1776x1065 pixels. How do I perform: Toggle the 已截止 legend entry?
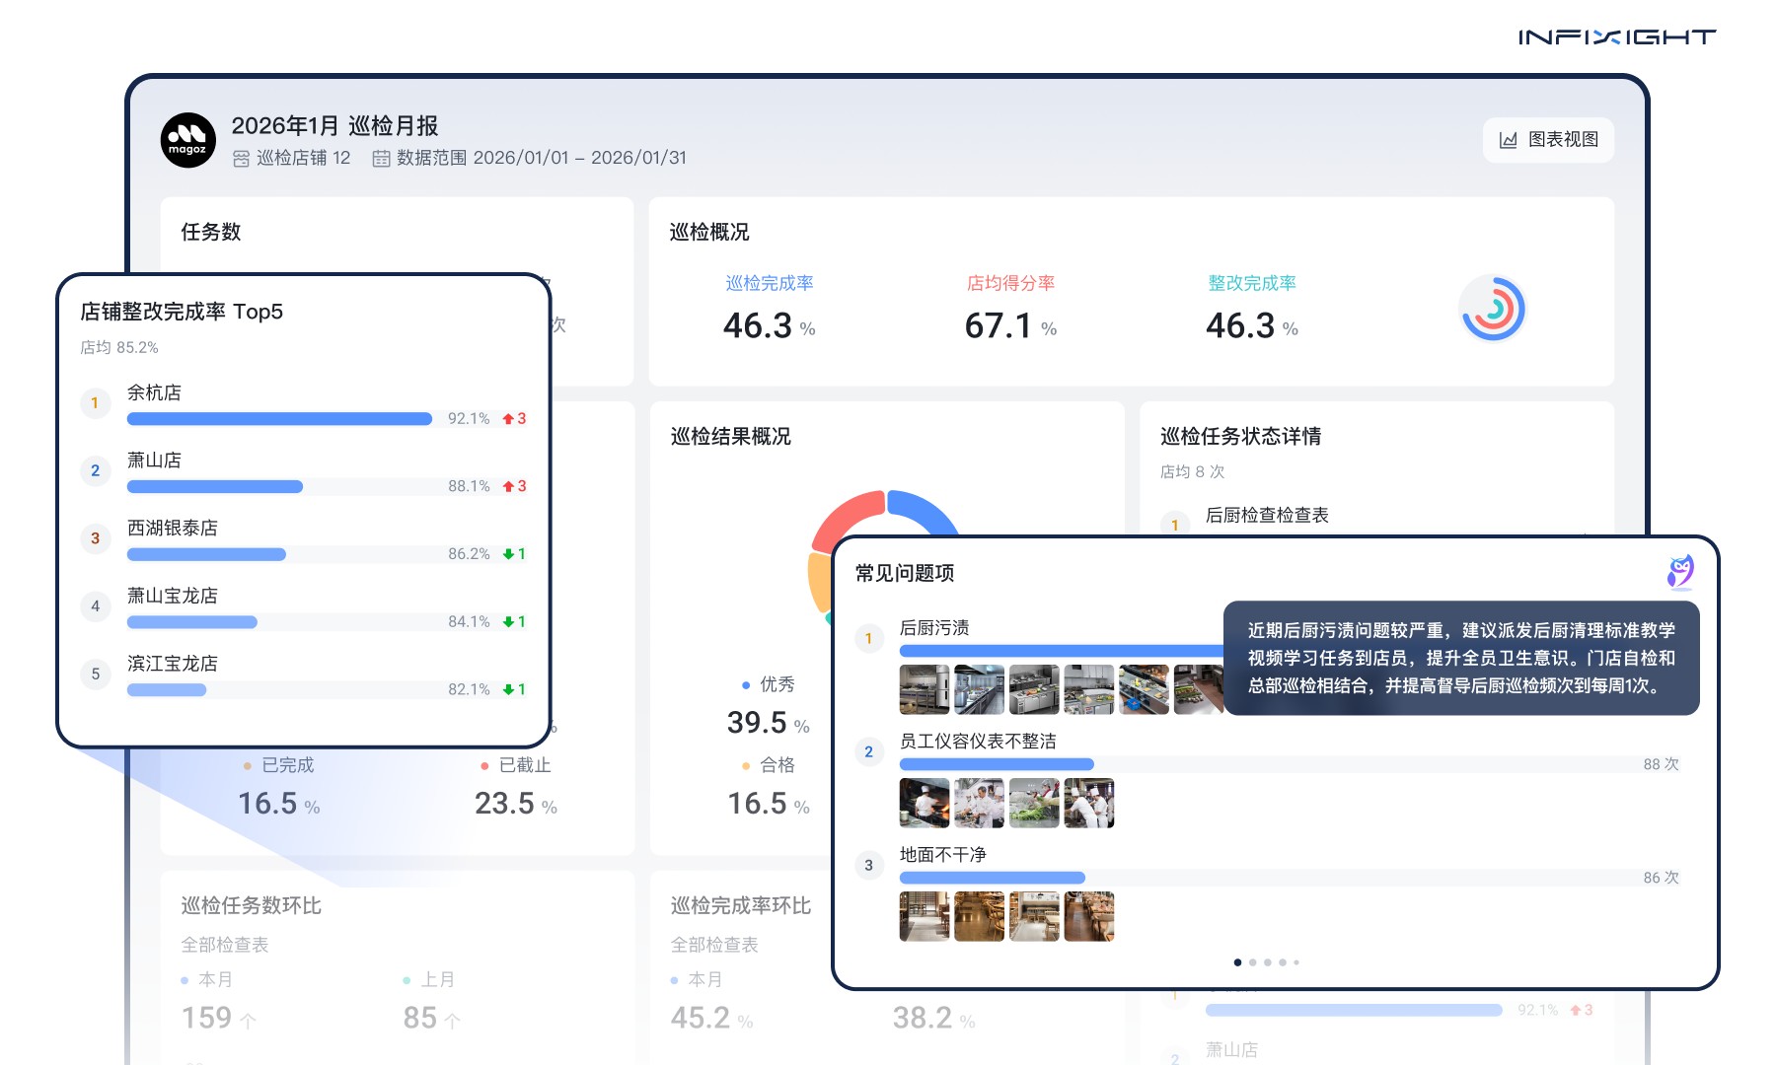[x=513, y=764]
